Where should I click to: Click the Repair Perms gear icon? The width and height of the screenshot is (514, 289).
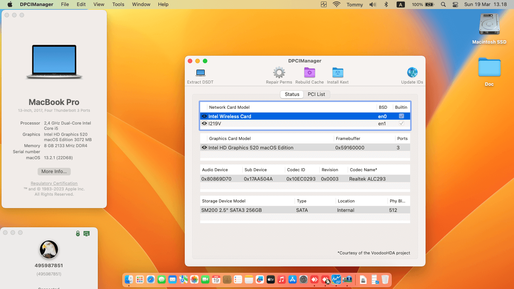pos(279,73)
